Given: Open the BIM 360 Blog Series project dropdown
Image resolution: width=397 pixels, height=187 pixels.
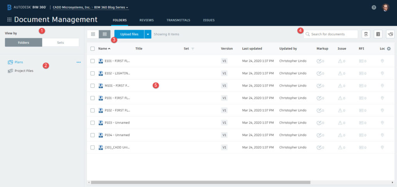Looking at the screenshot, I should pos(112,7).
